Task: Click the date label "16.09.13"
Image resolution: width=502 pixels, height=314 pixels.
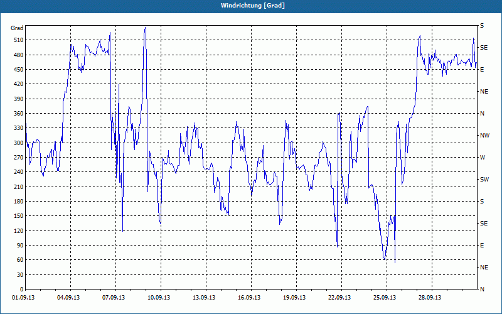Action: click(x=249, y=297)
